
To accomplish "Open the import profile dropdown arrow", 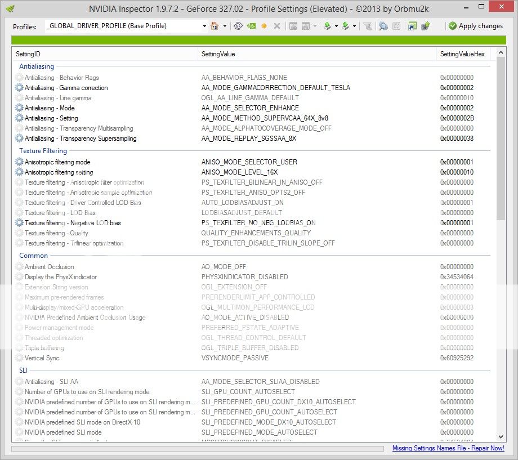I will point(355,26).
